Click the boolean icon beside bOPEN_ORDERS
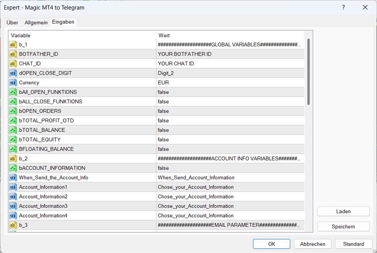 [13, 111]
